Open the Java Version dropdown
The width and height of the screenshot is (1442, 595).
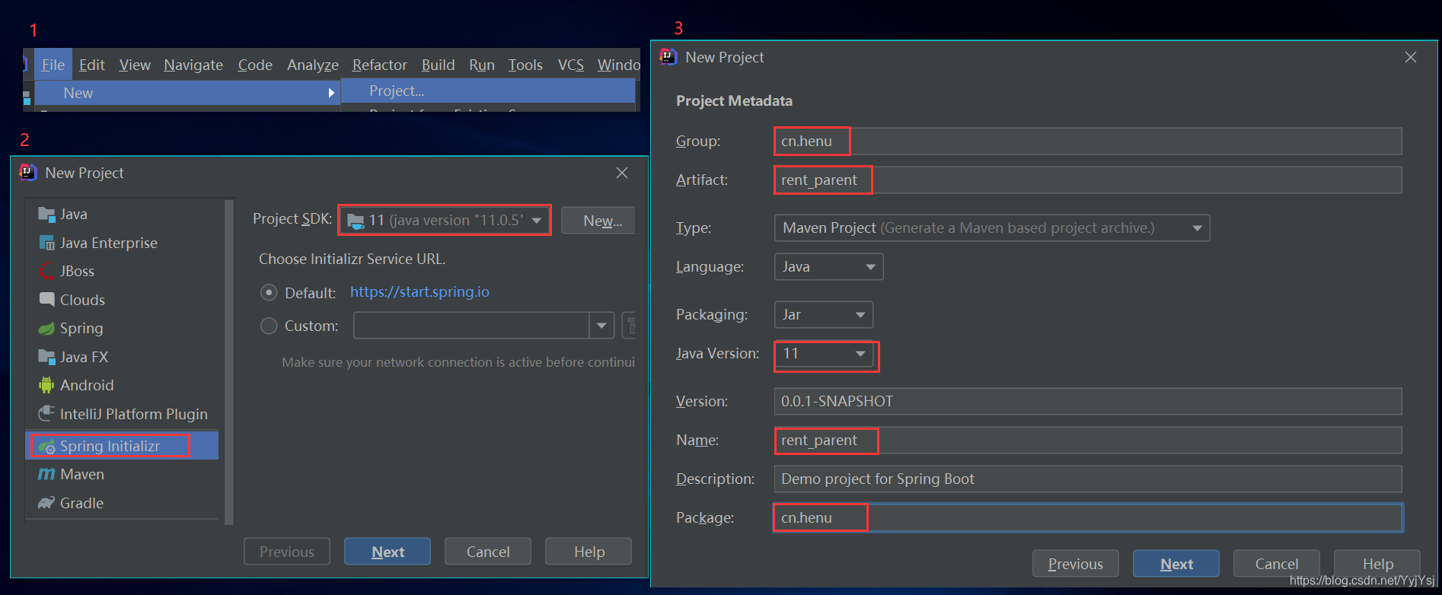(823, 354)
